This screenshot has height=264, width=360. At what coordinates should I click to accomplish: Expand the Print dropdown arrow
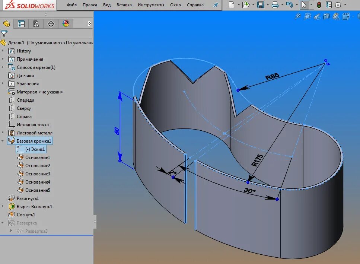click(282, 4)
